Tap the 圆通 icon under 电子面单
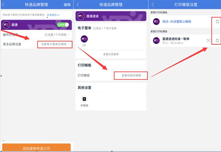Viewport: 221px width, 152px height. pos(84,39)
